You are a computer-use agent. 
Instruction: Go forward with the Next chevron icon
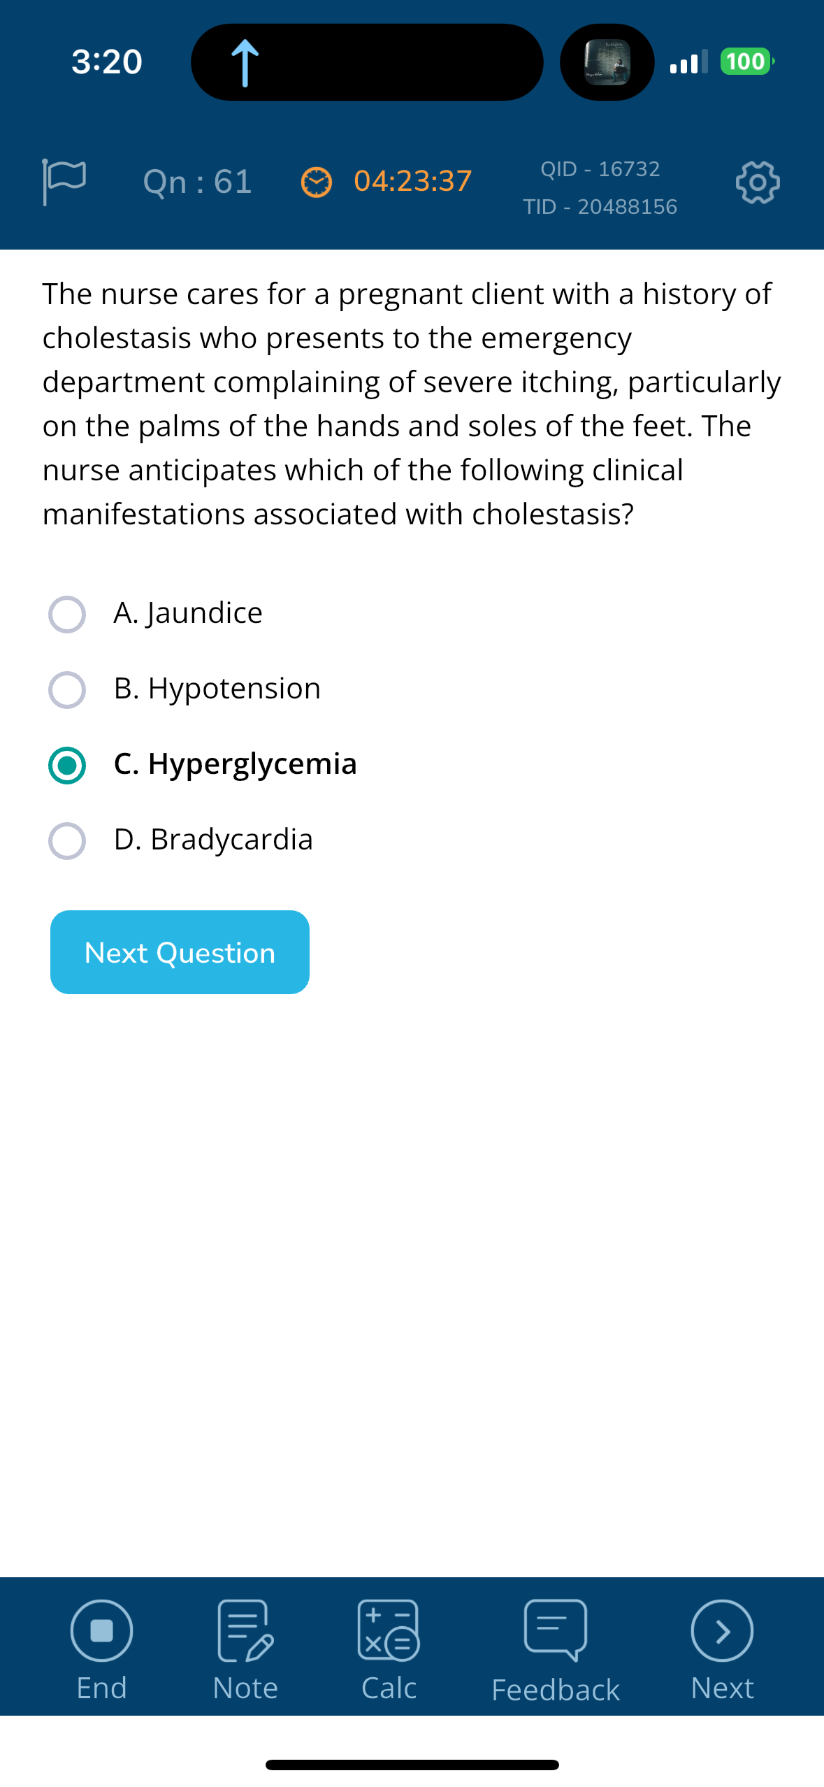coord(722,1630)
